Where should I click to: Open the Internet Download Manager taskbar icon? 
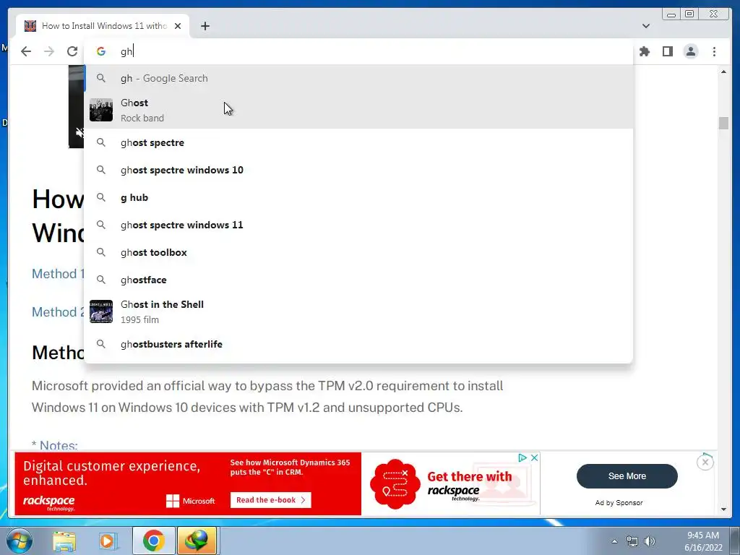point(197,541)
